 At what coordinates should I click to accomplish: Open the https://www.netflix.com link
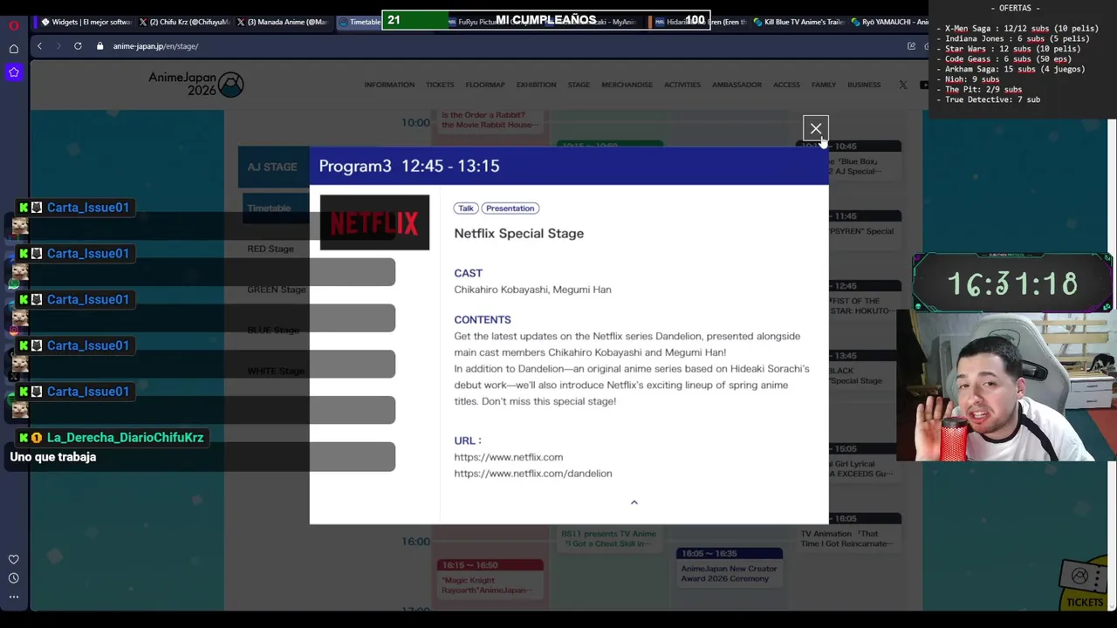508,457
